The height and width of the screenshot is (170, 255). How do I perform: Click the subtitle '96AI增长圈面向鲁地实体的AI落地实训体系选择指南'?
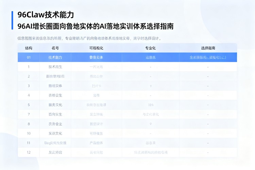[x=96, y=26]
